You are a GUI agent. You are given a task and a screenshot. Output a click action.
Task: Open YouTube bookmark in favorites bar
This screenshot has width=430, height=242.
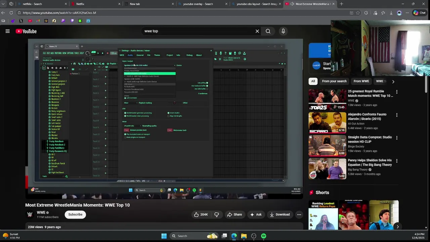point(30,21)
